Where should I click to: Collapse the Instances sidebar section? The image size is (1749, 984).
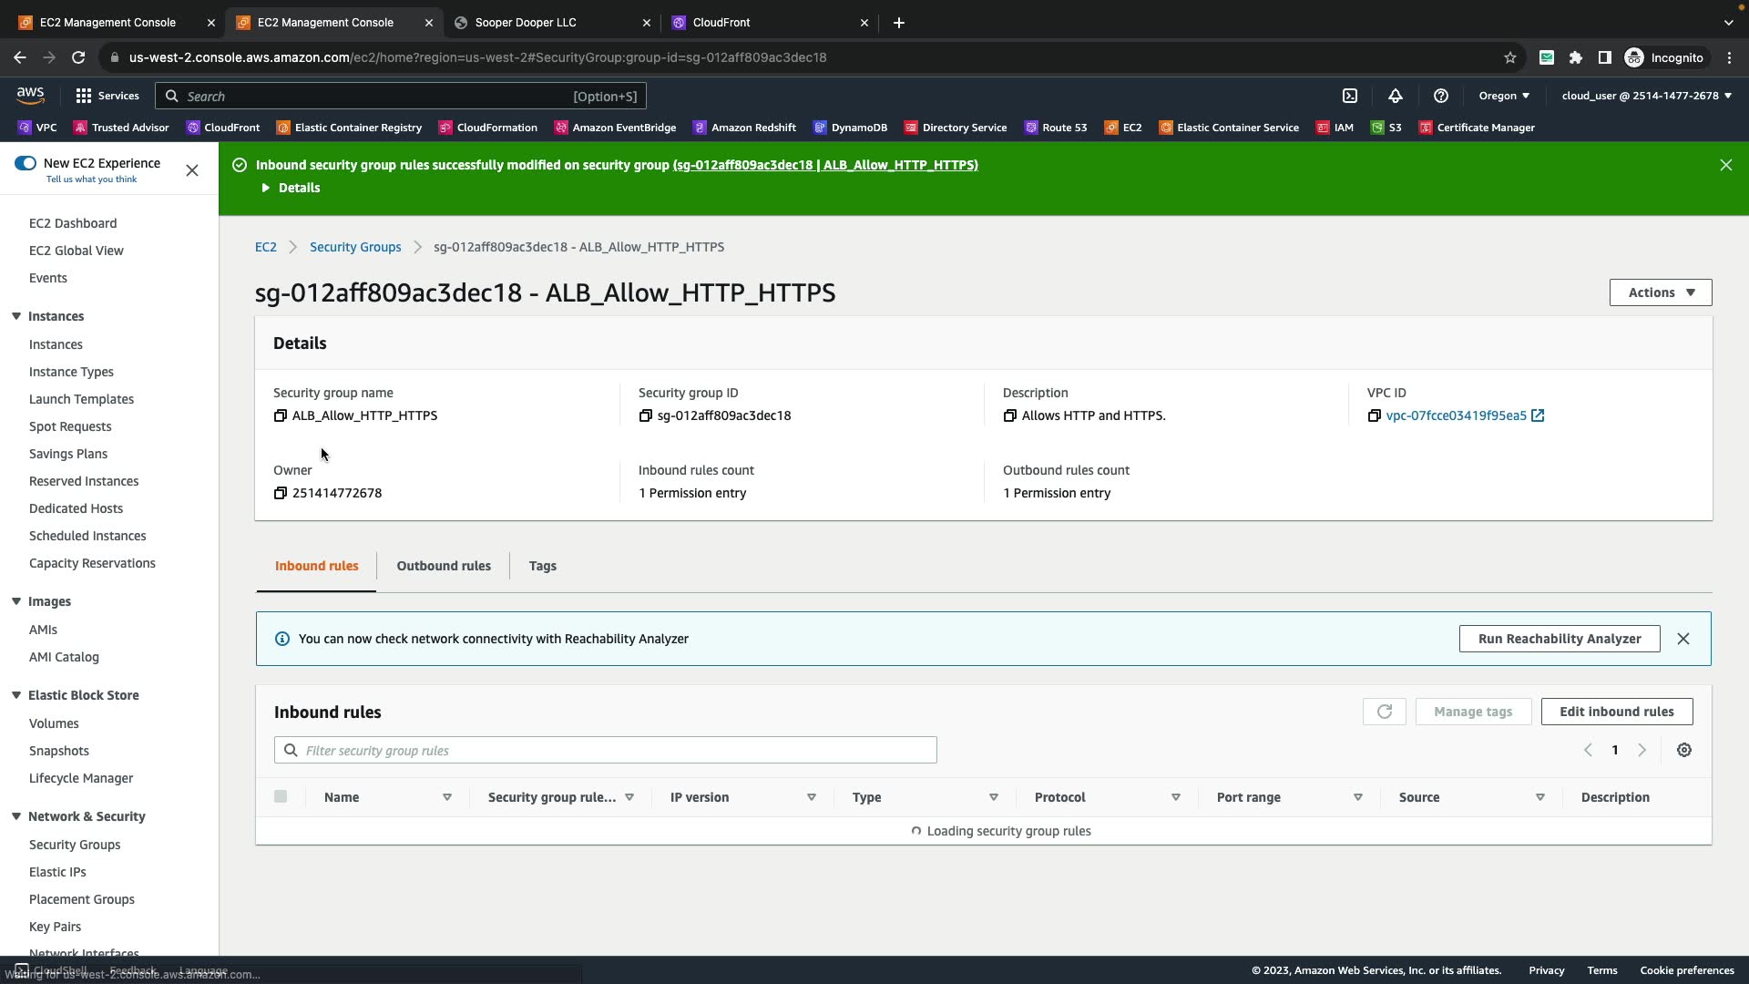[16, 316]
